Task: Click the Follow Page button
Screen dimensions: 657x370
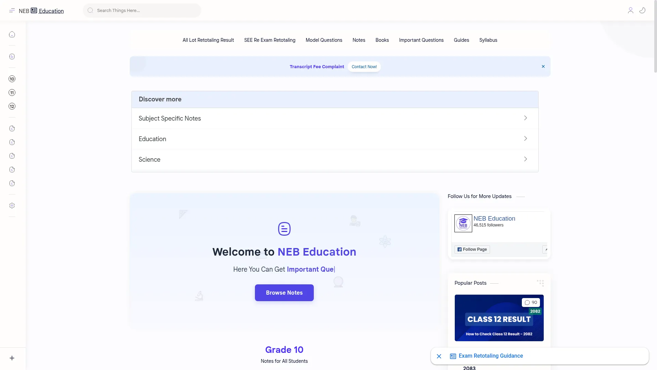Action: [472, 249]
